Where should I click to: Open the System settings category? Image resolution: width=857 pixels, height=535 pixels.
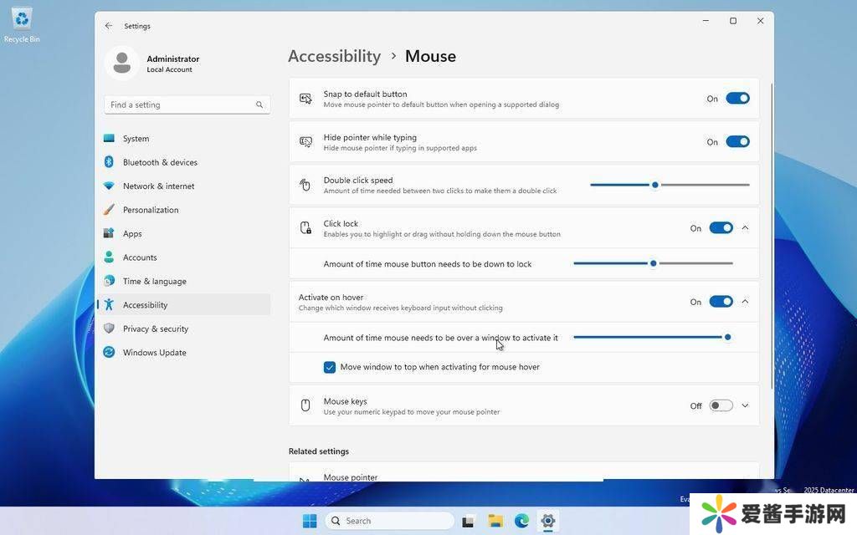(x=136, y=139)
